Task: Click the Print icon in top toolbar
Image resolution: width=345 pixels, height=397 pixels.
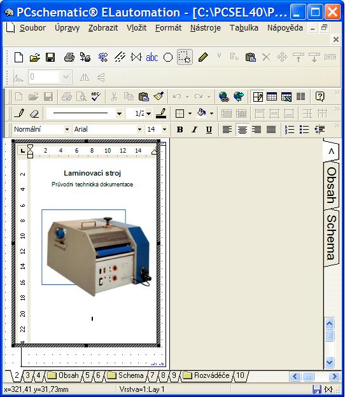Action: tap(69, 57)
